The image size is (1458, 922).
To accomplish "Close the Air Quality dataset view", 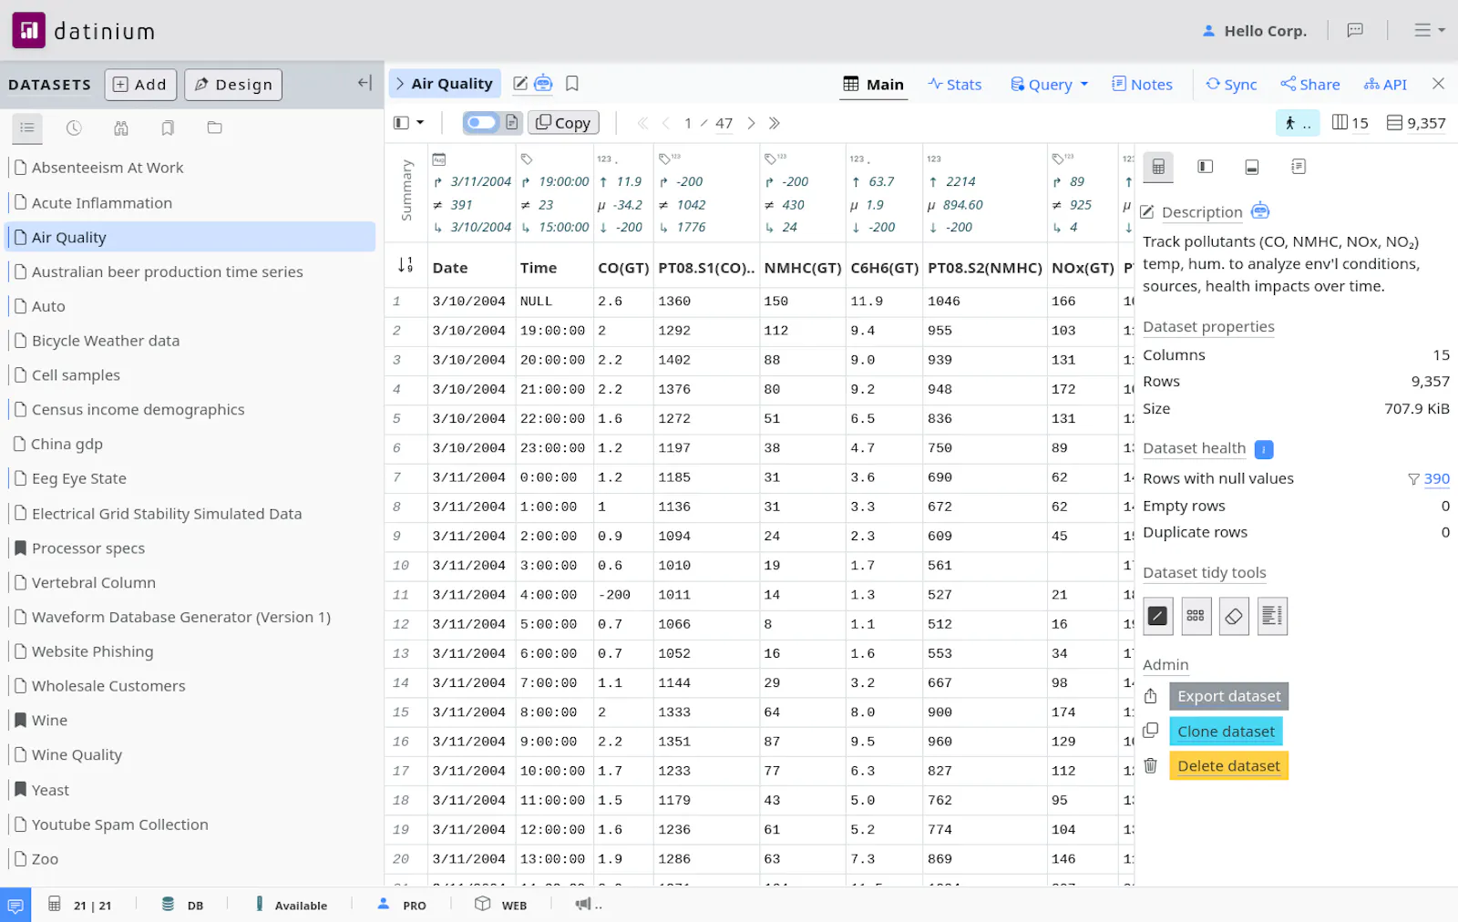I will click(x=1438, y=84).
